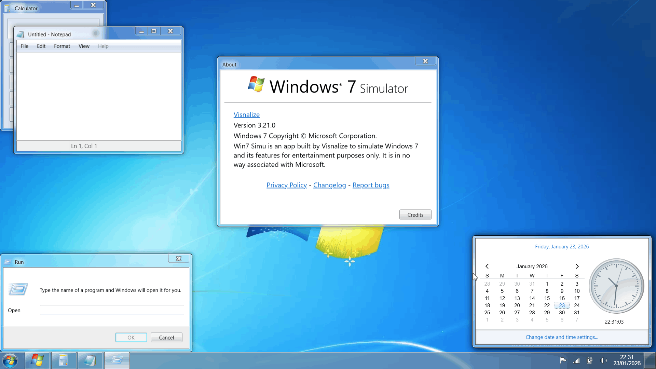The width and height of the screenshot is (656, 369).
Task: Open the About taskbar icon with Windows flag
Action: 37,360
